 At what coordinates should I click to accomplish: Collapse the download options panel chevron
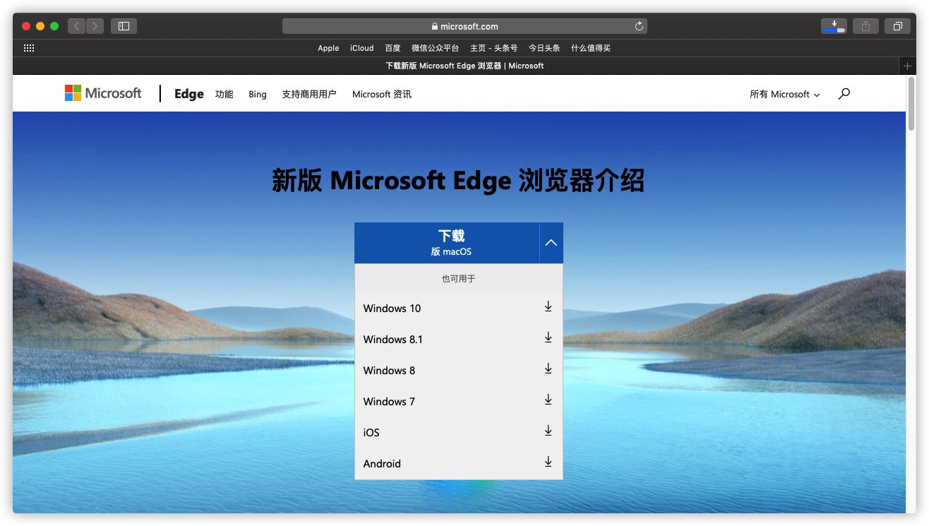click(x=551, y=241)
